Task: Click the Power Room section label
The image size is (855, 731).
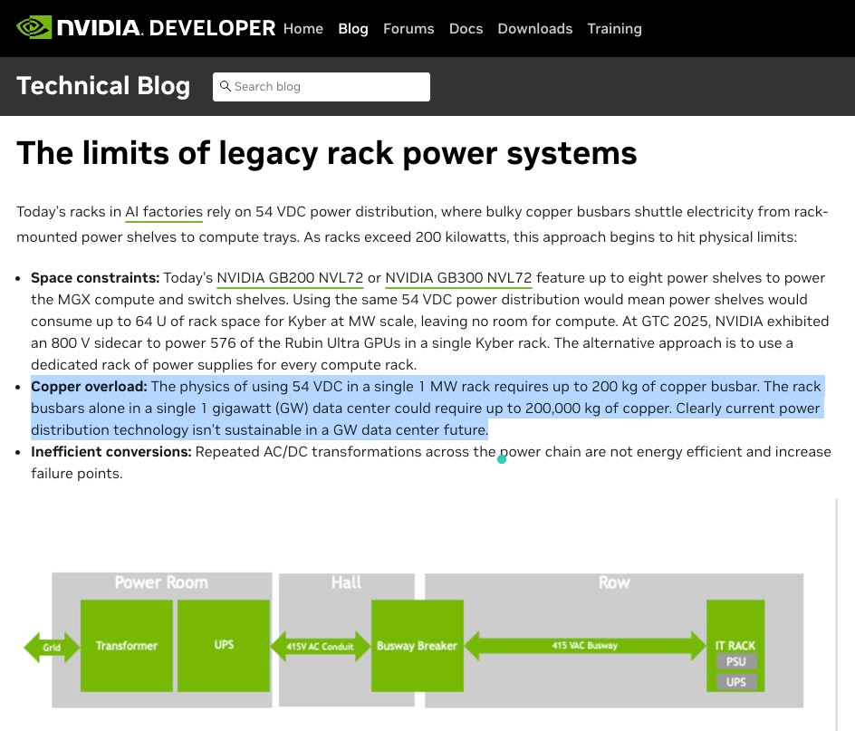Action: tap(161, 582)
